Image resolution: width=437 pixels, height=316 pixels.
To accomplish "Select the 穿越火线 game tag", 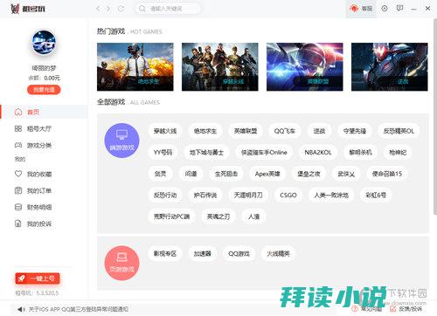I will 165,131.
